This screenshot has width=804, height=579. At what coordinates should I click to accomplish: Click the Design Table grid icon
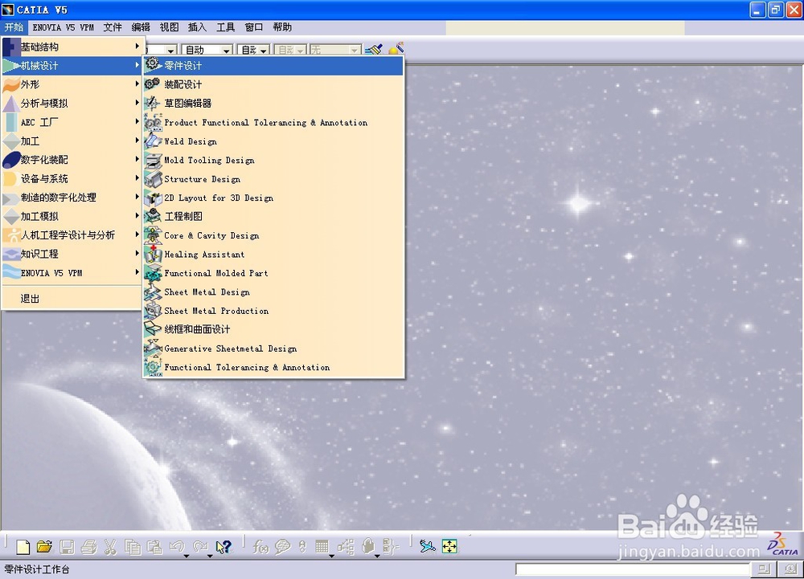[x=322, y=547]
